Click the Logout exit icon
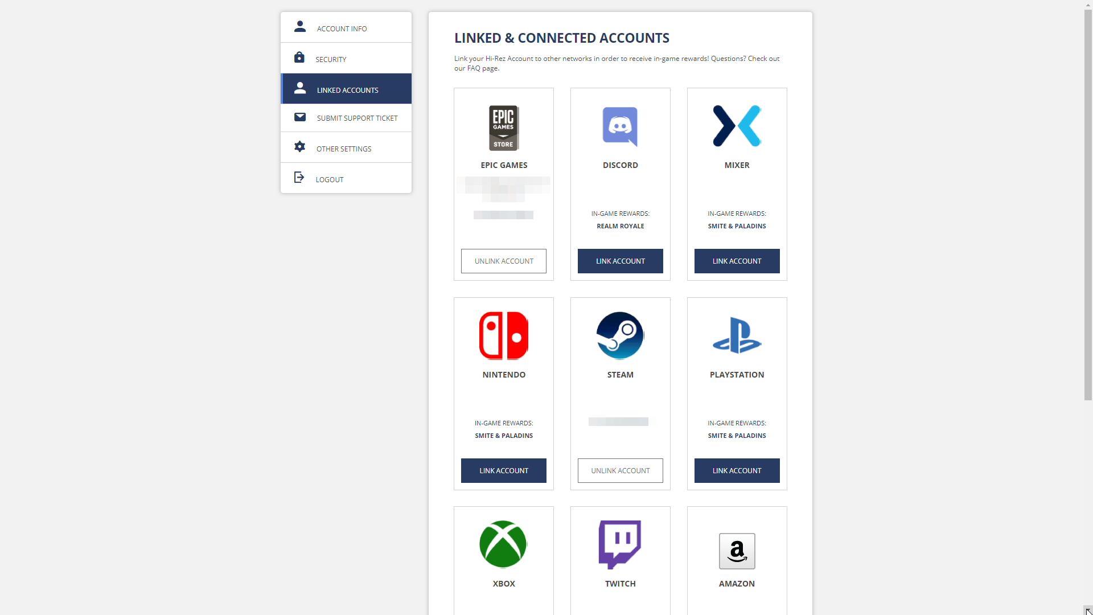 tap(299, 178)
